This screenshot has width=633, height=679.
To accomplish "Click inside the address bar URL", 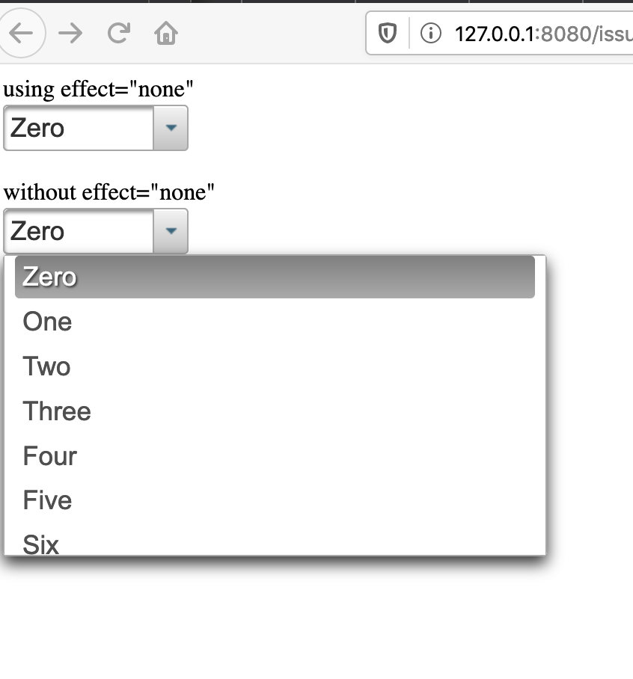I will (x=535, y=33).
